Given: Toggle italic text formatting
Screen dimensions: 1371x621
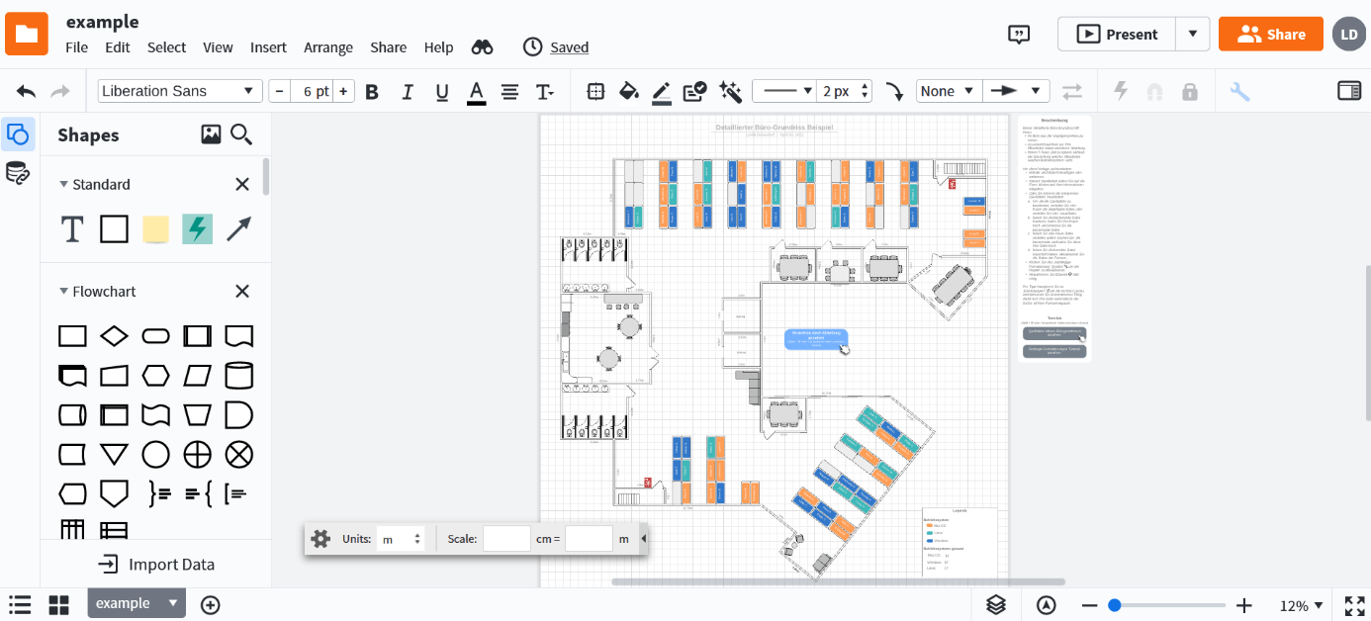Looking at the screenshot, I should (x=407, y=90).
